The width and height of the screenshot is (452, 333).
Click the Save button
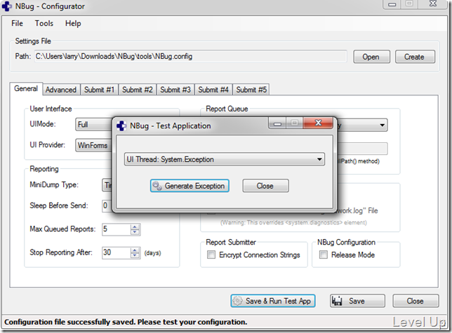click(357, 301)
